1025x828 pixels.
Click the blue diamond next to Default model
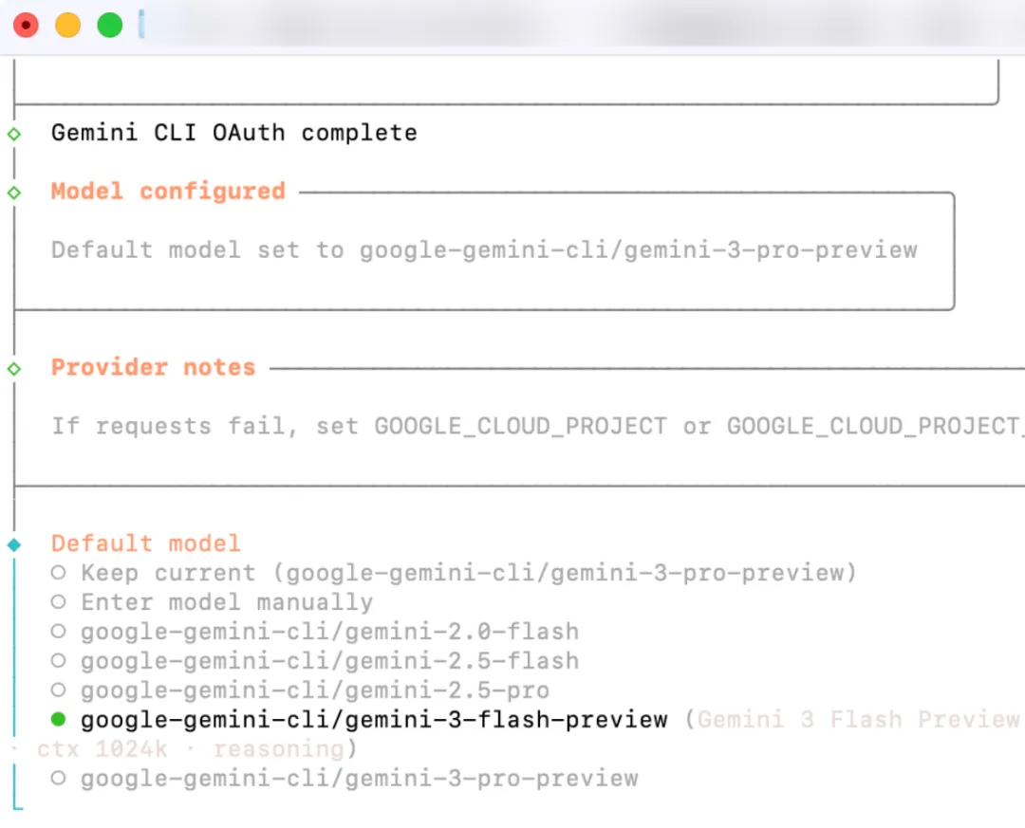click(x=13, y=544)
